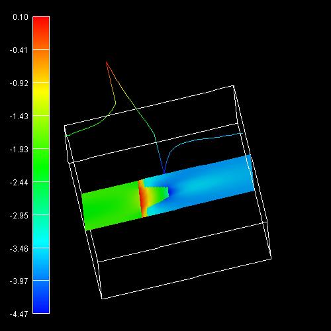The image size is (331, 331).
Task: Select the red-orange band on the slice plane
Action: (x=143, y=199)
